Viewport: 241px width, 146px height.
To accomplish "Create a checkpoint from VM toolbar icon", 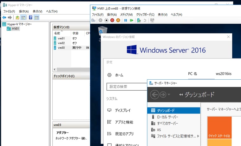I will tap(139, 20).
